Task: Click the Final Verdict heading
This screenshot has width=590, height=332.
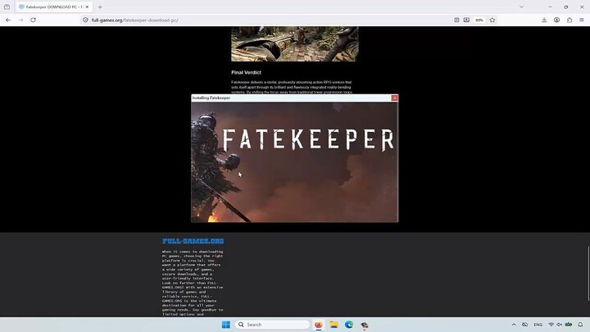Action: click(x=246, y=72)
